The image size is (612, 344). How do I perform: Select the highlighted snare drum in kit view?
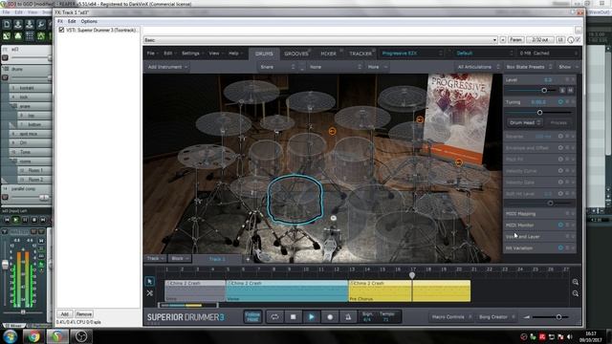click(295, 200)
